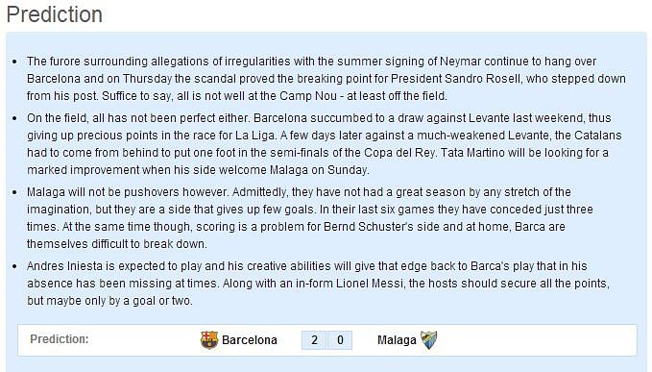
Task: Click the bullet beside the Andres Iniesta paragraph
Action: point(15,266)
